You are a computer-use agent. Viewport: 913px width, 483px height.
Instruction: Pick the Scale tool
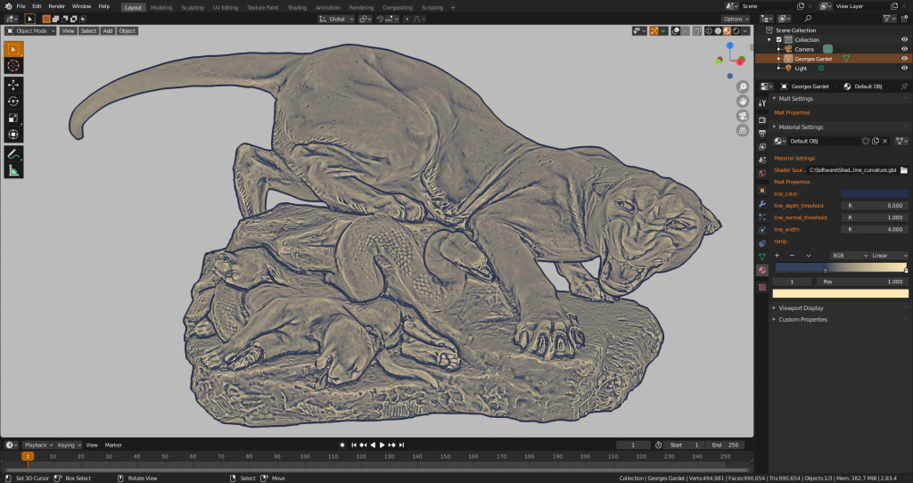(13, 118)
